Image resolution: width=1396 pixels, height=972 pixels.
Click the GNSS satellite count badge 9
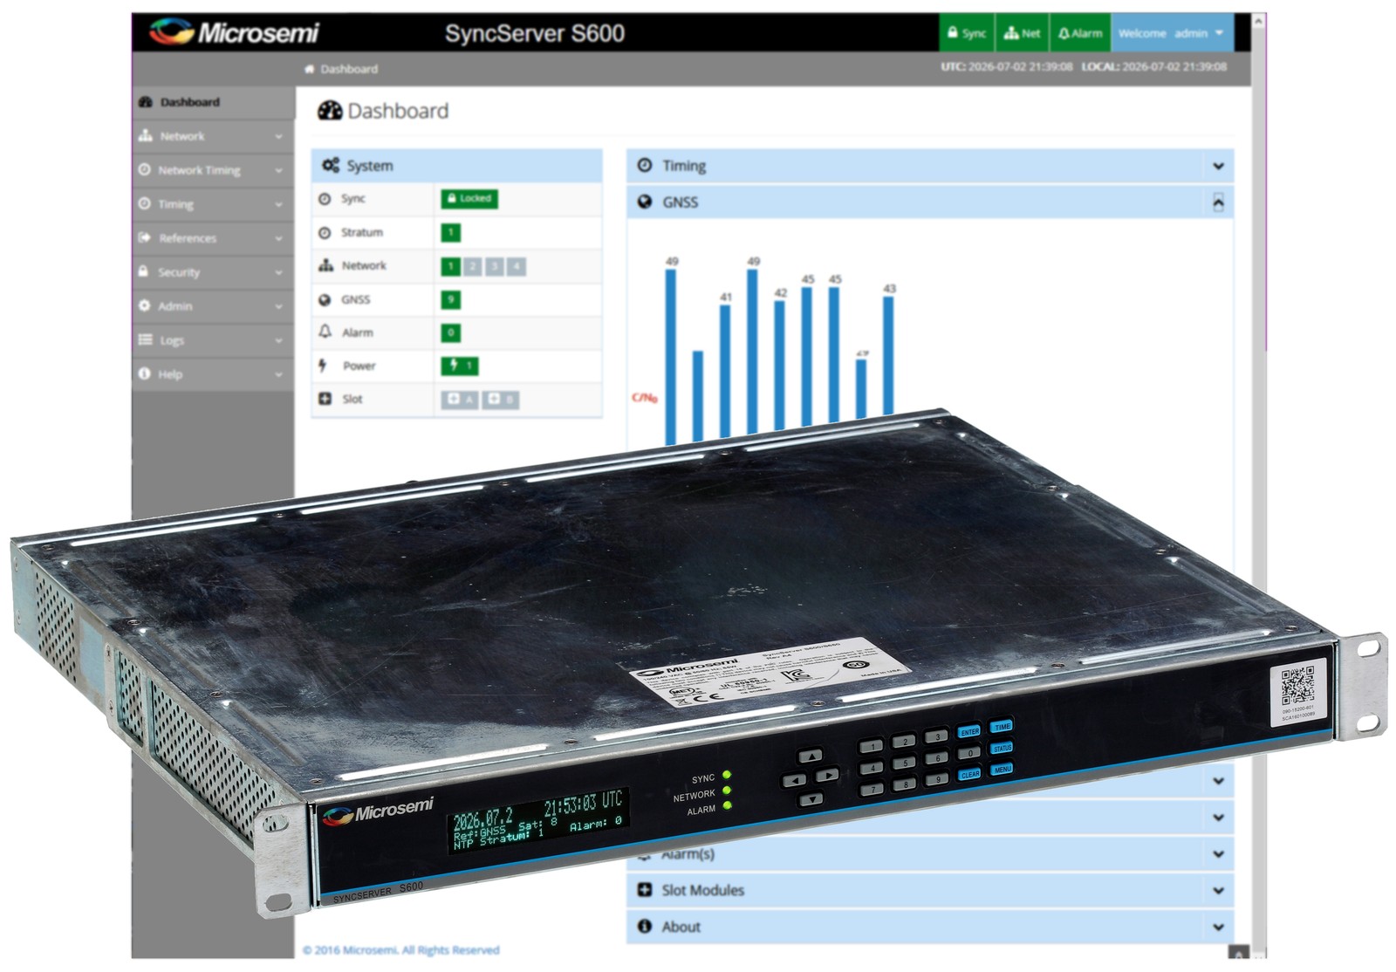(450, 300)
